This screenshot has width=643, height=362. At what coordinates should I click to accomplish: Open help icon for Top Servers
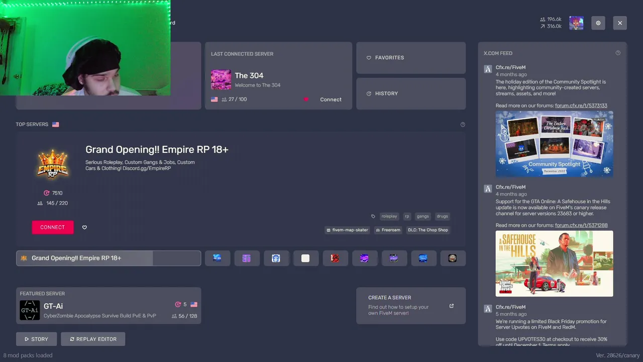463,124
